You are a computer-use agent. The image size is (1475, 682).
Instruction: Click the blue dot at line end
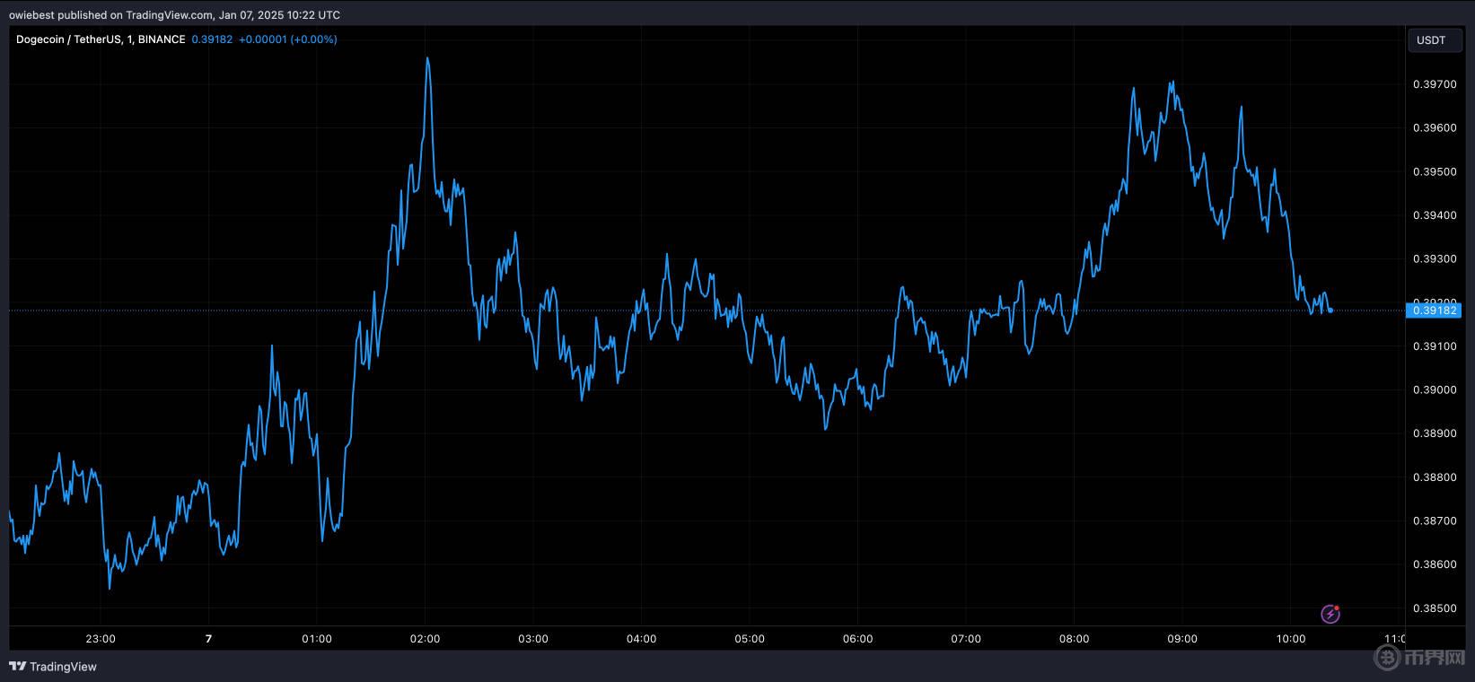tap(1330, 310)
